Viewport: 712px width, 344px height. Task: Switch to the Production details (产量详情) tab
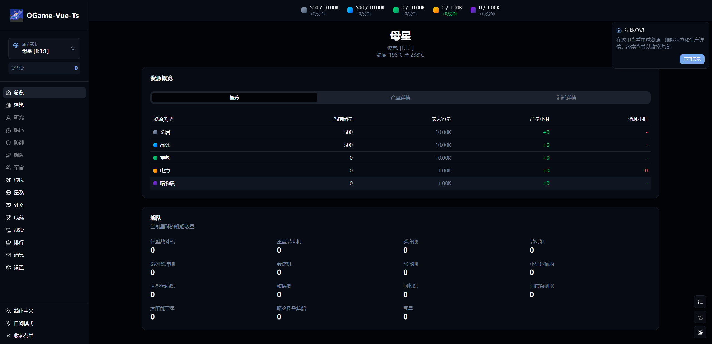pos(400,98)
